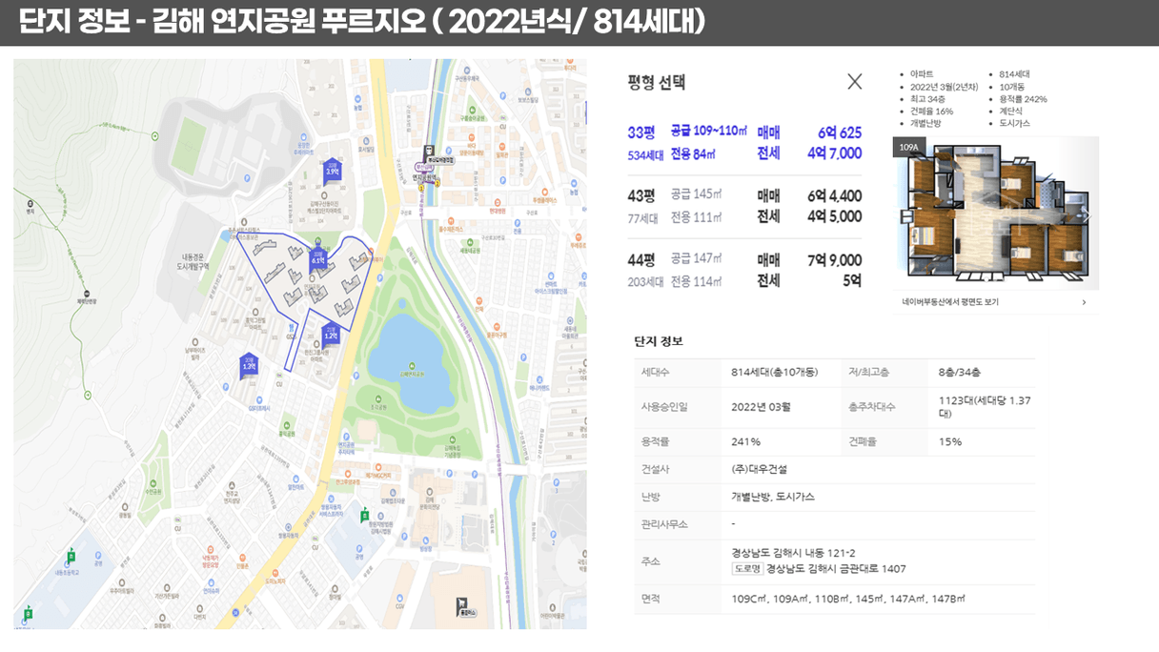Image resolution: width=1159 pixels, height=652 pixels.
Task: Click the 6억 625 sale price
Action: coord(839,132)
